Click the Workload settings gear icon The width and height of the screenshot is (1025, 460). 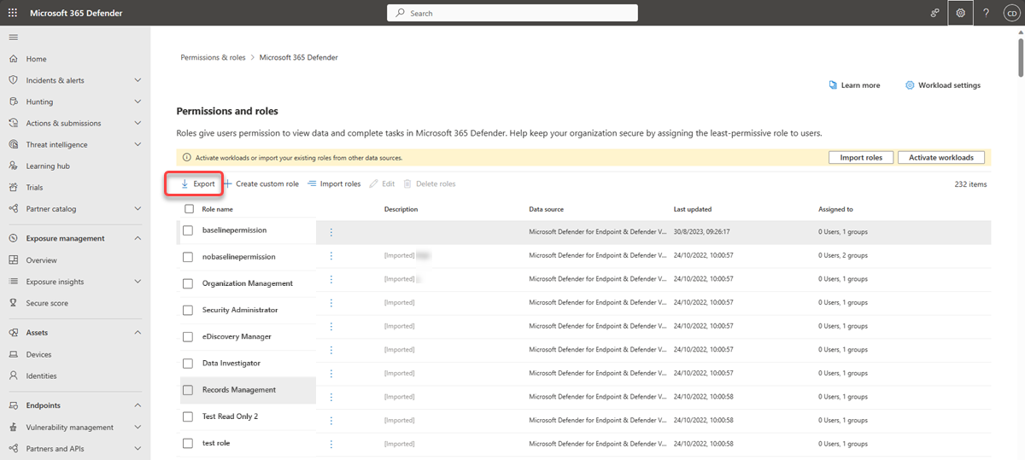coord(910,85)
